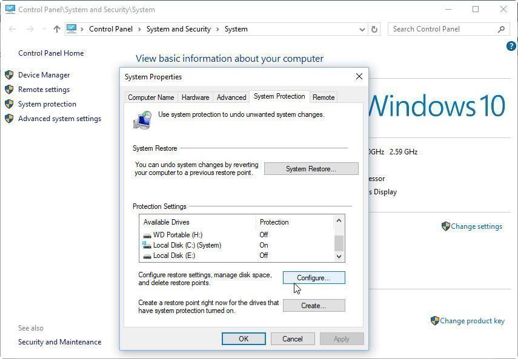Select System Protection tab

[279, 96]
